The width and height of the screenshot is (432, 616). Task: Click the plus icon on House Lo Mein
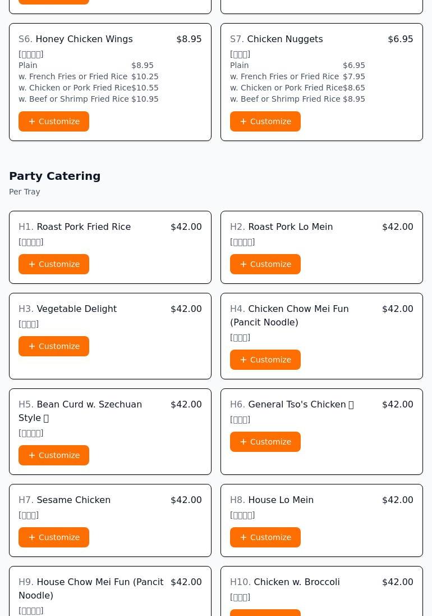(243, 537)
